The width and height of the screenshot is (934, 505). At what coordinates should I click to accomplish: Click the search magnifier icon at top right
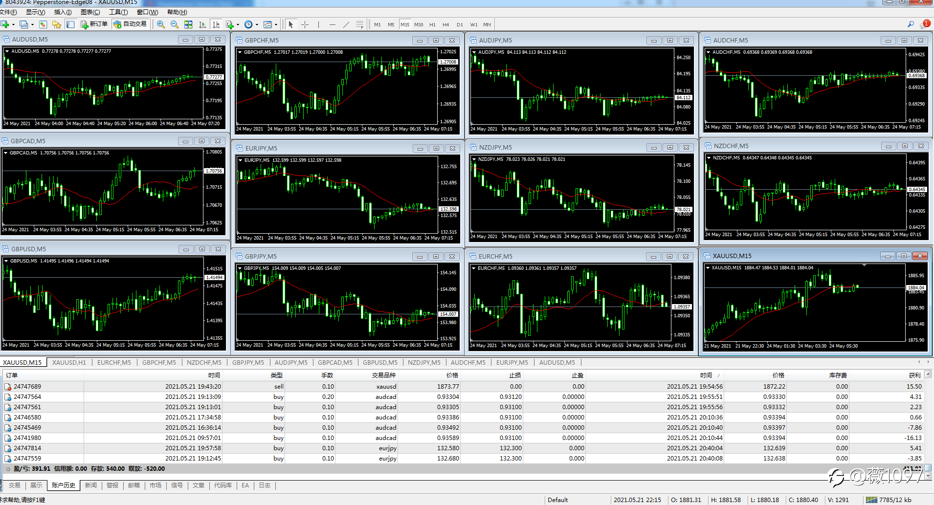click(911, 24)
